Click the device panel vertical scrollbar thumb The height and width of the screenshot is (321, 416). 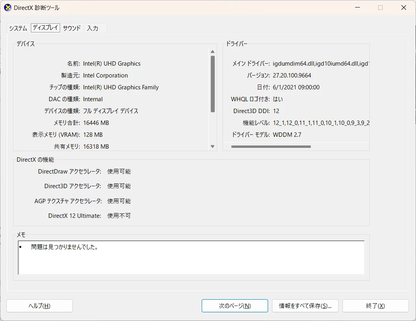[212, 84]
